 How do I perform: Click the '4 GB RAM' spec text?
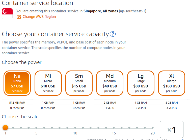(x=141, y=103)
